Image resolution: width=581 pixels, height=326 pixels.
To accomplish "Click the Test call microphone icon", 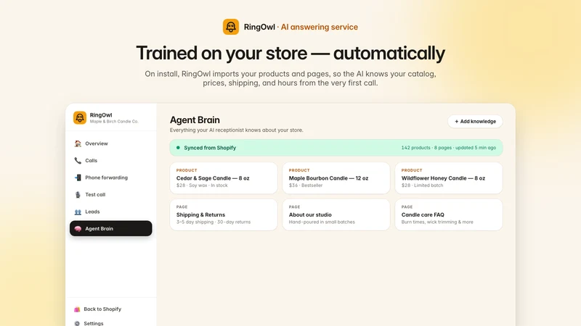I will click(x=78, y=194).
